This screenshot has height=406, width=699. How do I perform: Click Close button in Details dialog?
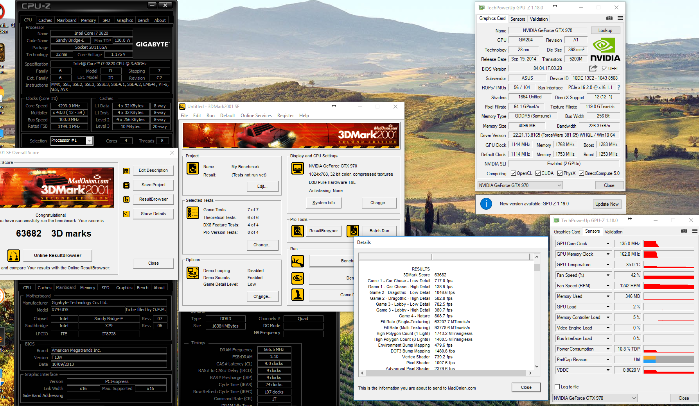(526, 388)
